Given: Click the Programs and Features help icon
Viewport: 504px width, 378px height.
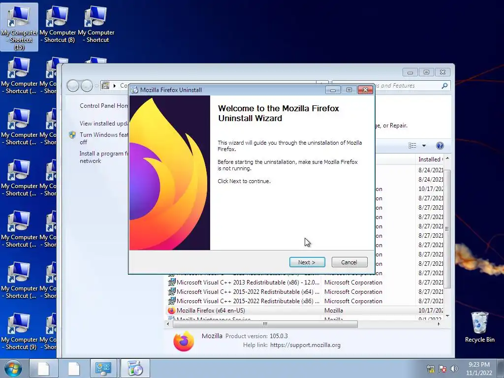Looking at the screenshot, I should point(440,146).
